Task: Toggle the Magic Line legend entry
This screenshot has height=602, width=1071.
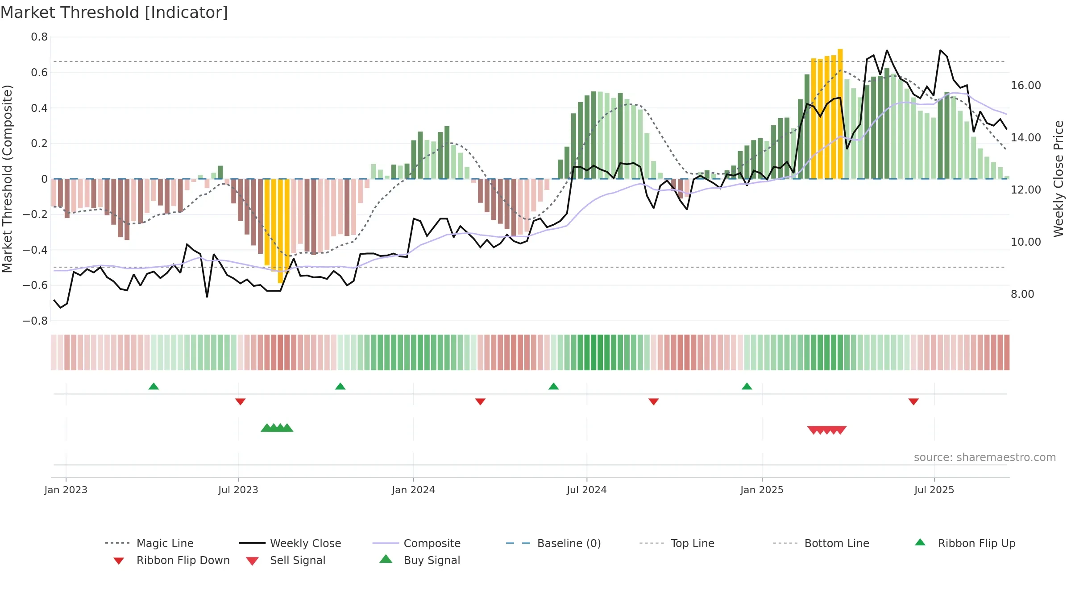Action: pos(149,543)
